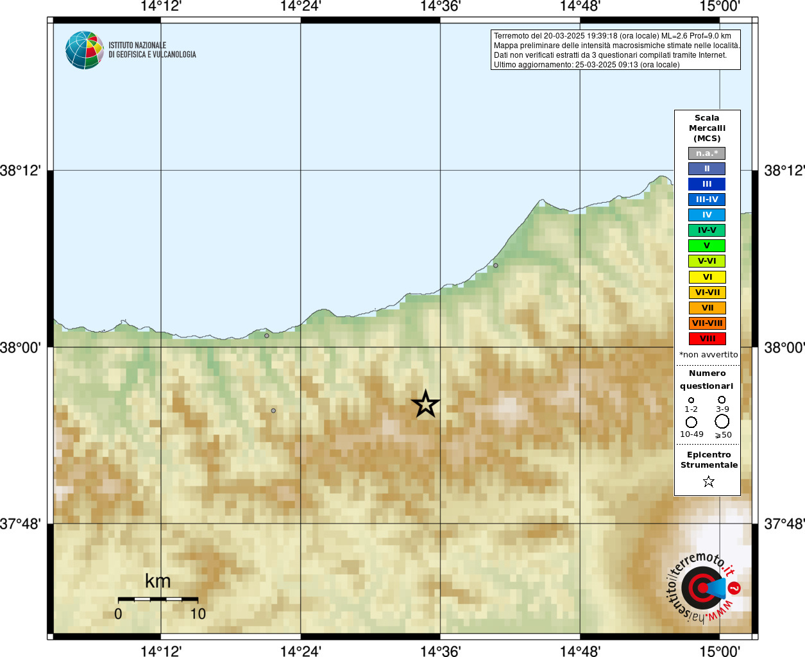Select the red VIII intensity swatch
This screenshot has width=805, height=657.
[x=707, y=339]
